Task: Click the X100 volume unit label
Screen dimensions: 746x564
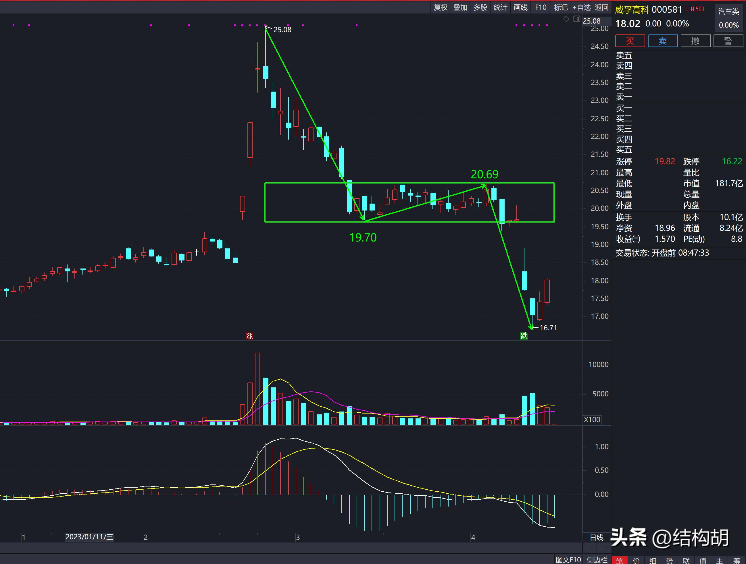Action: click(592, 420)
